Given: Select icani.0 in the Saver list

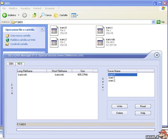Looking at the screenshot, I should [122, 75].
